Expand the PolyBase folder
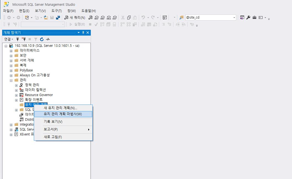This screenshot has width=292, height=179. pyautogui.click(x=11, y=71)
